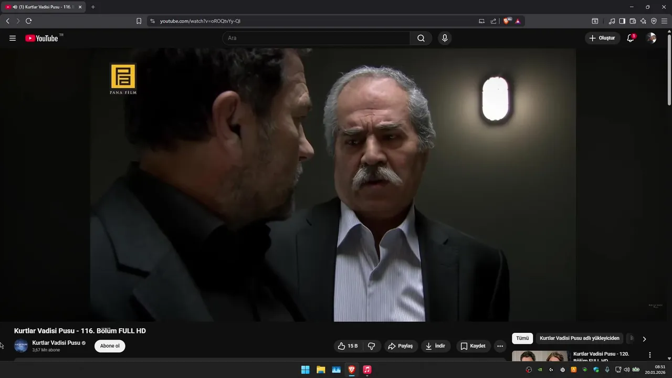Open a new browser tab

93,7
